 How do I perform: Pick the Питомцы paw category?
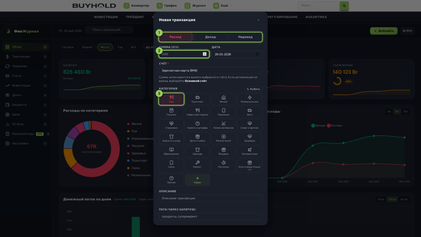(x=223, y=165)
